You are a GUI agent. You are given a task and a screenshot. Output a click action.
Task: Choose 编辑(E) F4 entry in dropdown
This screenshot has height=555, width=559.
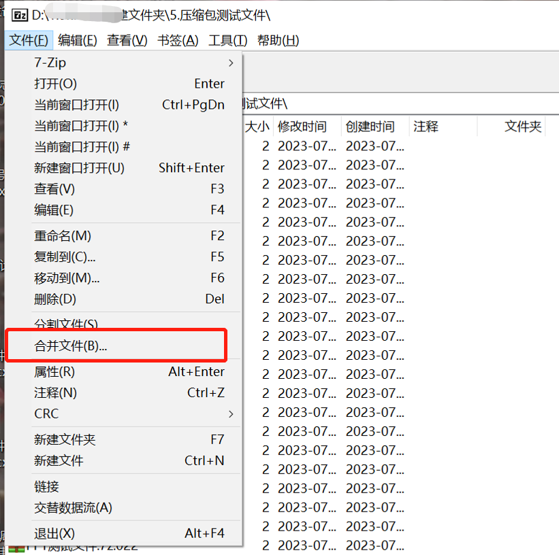point(124,209)
